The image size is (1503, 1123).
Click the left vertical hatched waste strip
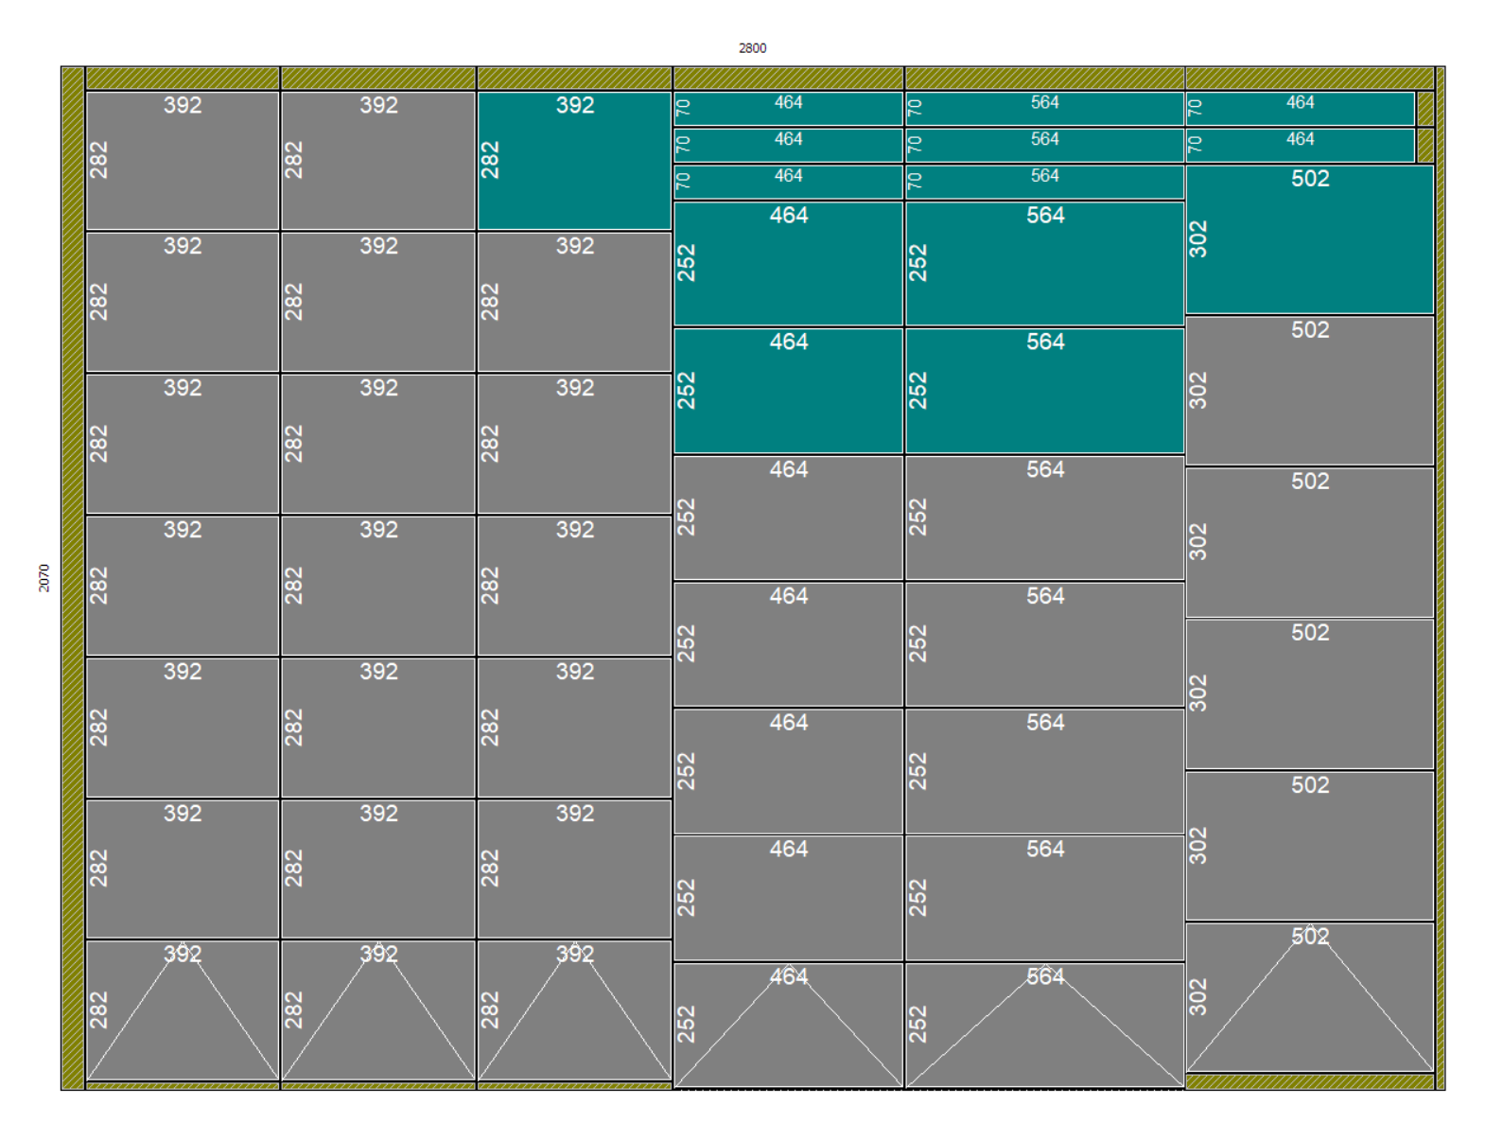point(73,577)
